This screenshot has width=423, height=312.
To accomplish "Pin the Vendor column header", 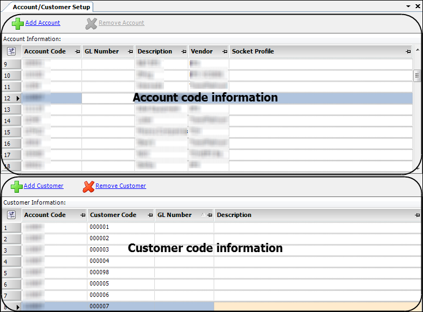I will (224, 52).
